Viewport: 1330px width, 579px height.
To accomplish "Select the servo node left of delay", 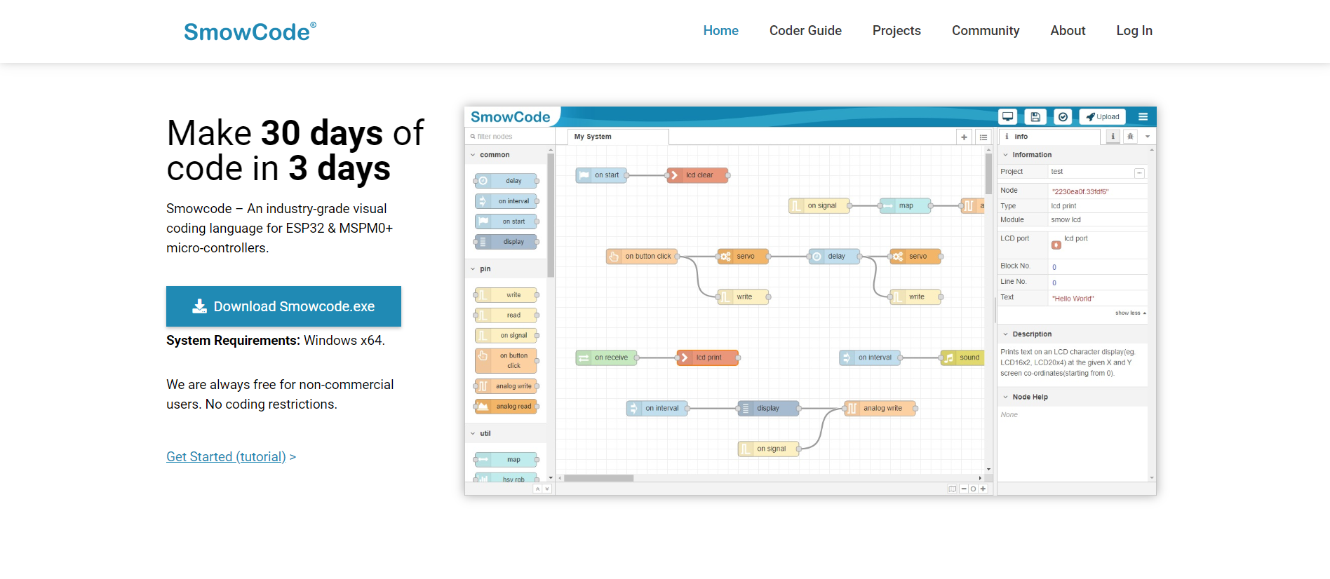I will 744,257.
